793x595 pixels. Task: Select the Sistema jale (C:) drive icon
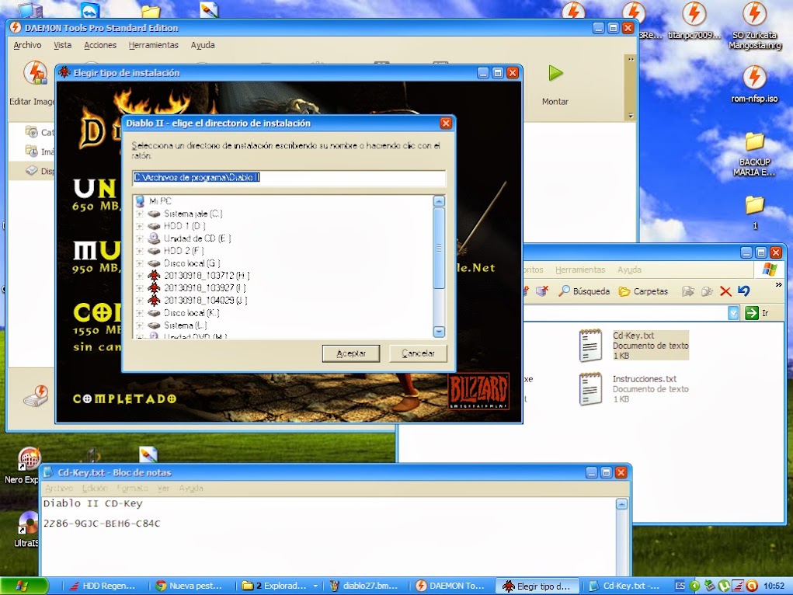[154, 214]
